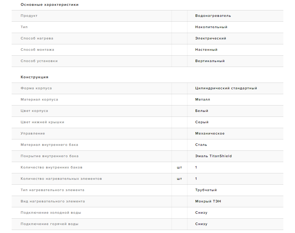
Task: Click the value Водонагреватель
Action: point(213,16)
